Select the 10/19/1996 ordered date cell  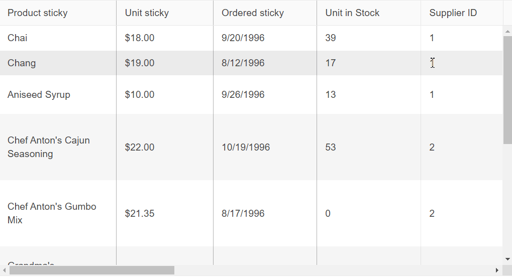coord(246,148)
